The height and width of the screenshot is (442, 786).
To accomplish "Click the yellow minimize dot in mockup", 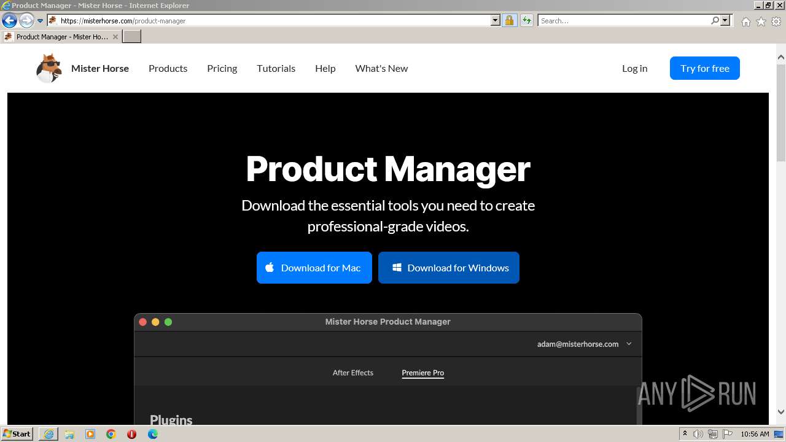I will [155, 322].
